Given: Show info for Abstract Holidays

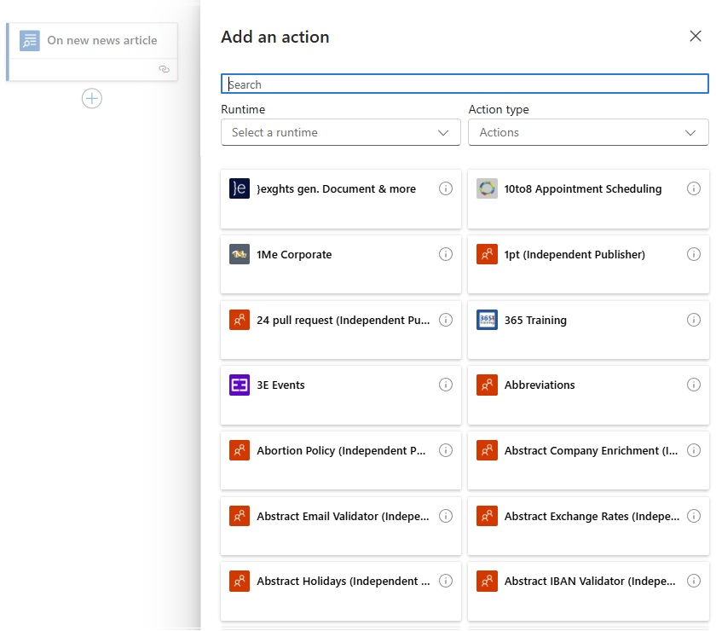Looking at the screenshot, I should tap(446, 581).
